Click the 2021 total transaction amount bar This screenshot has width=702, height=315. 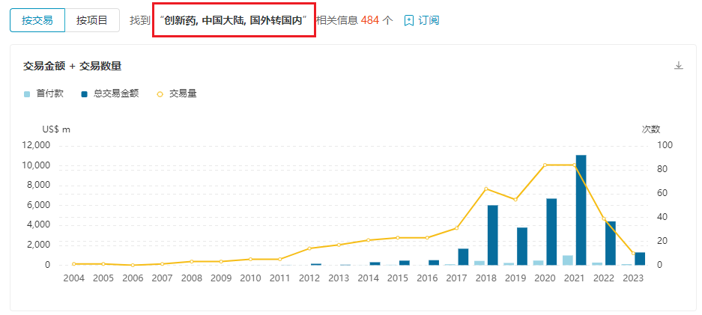[x=581, y=210]
